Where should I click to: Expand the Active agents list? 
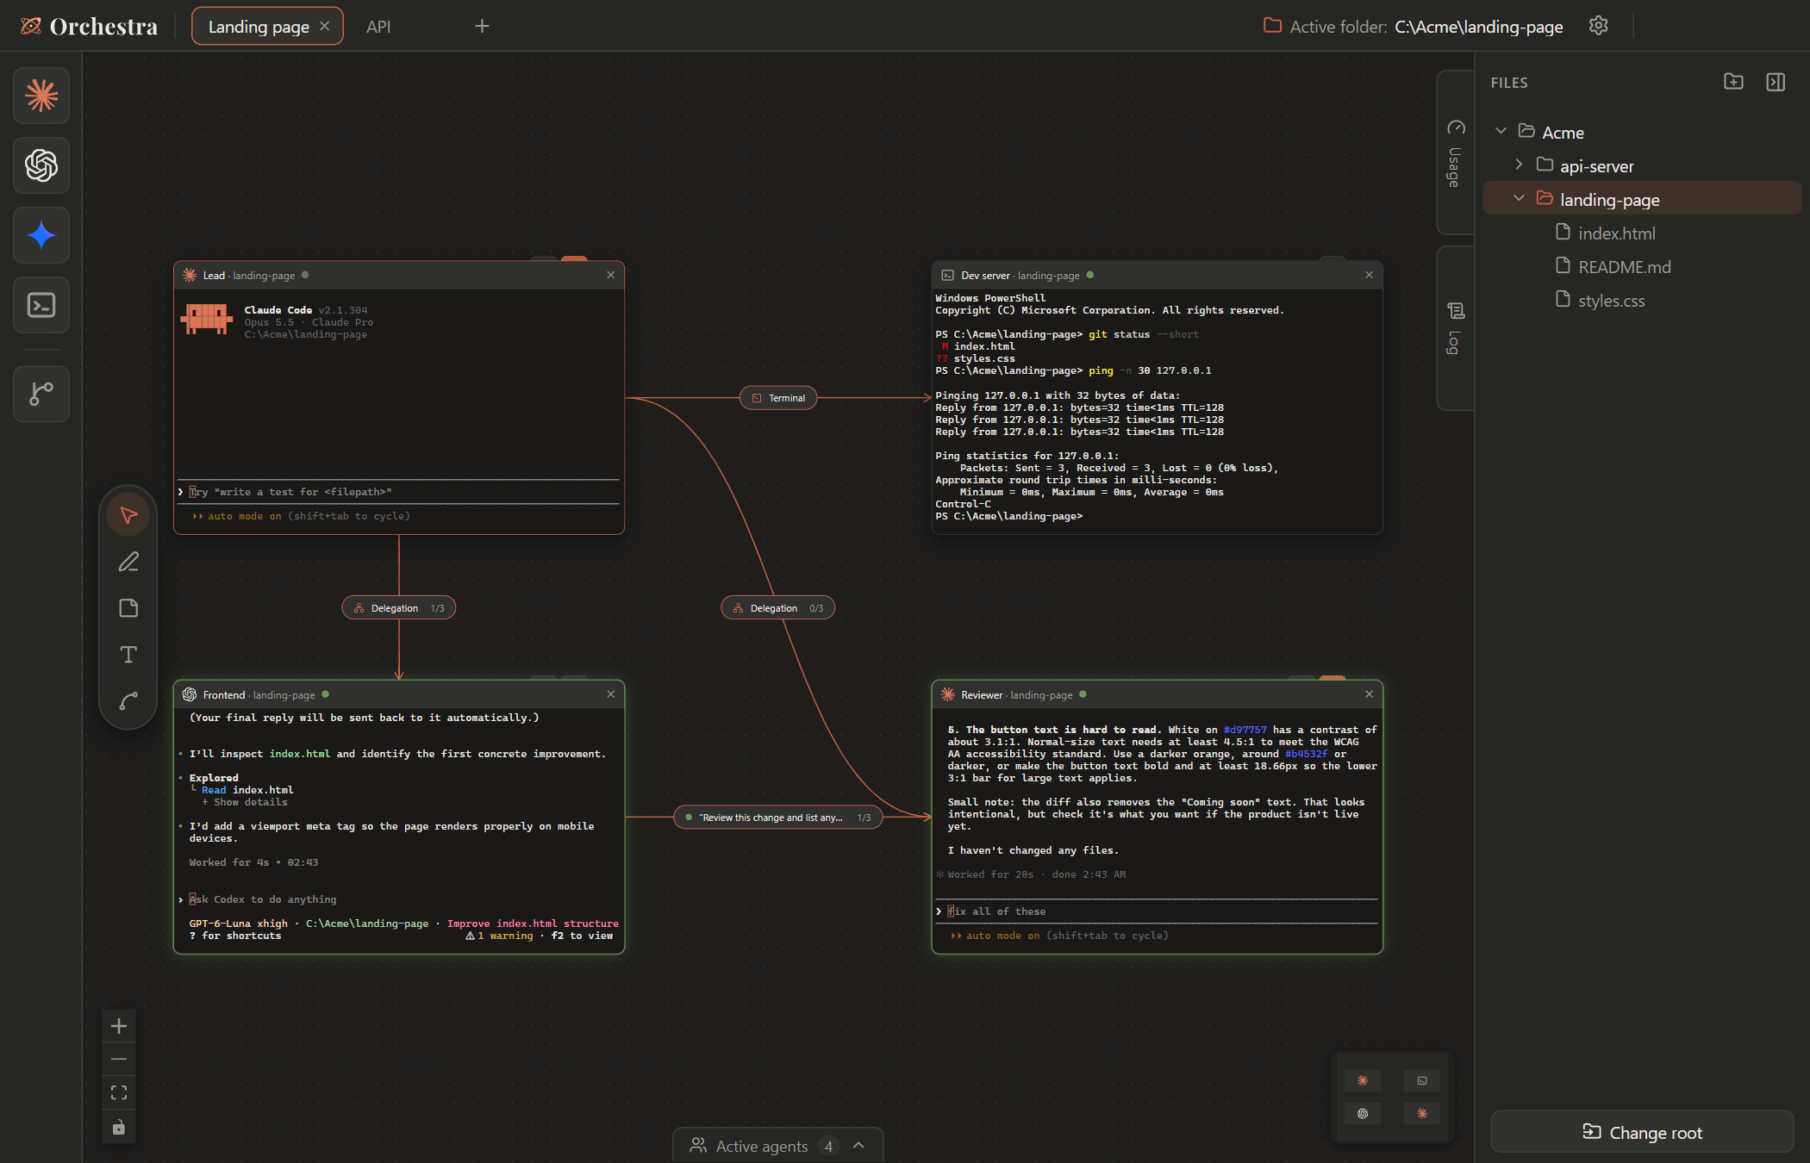click(778, 1146)
